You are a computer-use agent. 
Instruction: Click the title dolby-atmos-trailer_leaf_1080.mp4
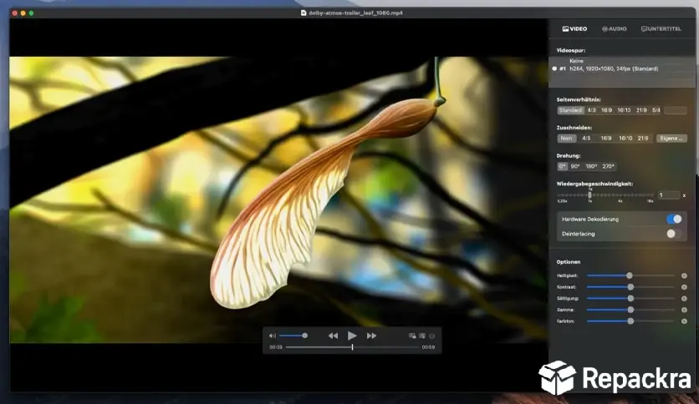[355, 13]
